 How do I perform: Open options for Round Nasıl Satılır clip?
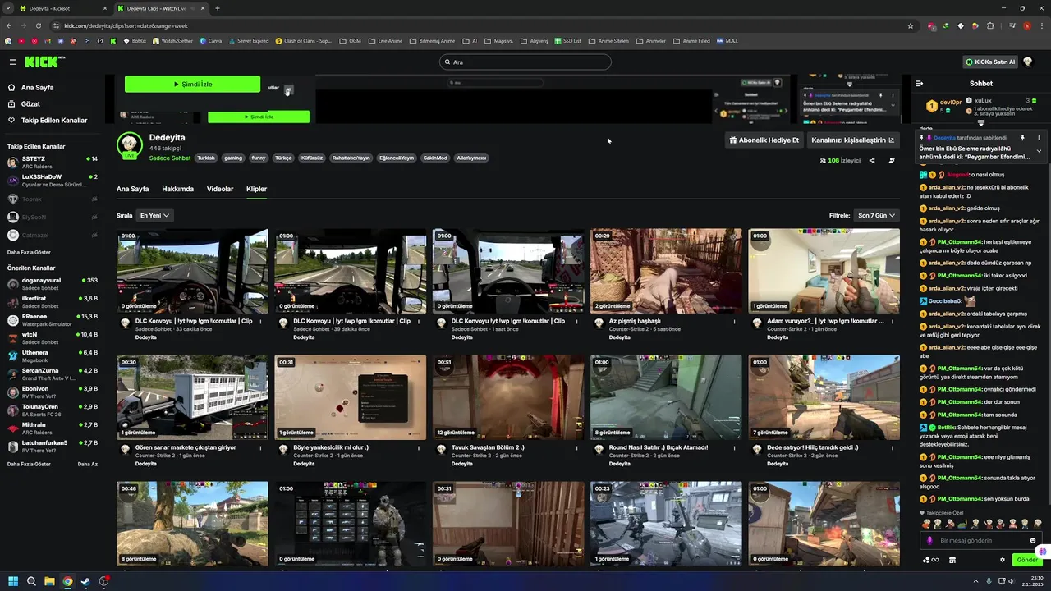point(735,448)
